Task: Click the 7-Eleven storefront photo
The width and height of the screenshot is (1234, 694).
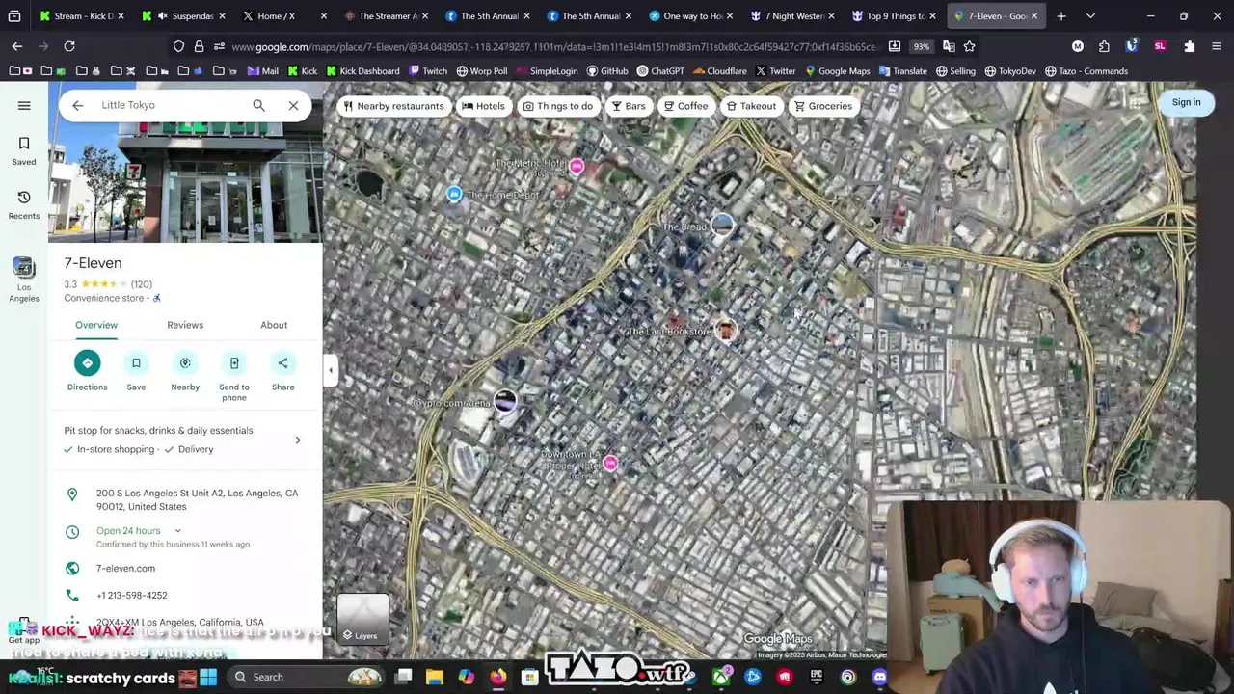Action: point(186,163)
